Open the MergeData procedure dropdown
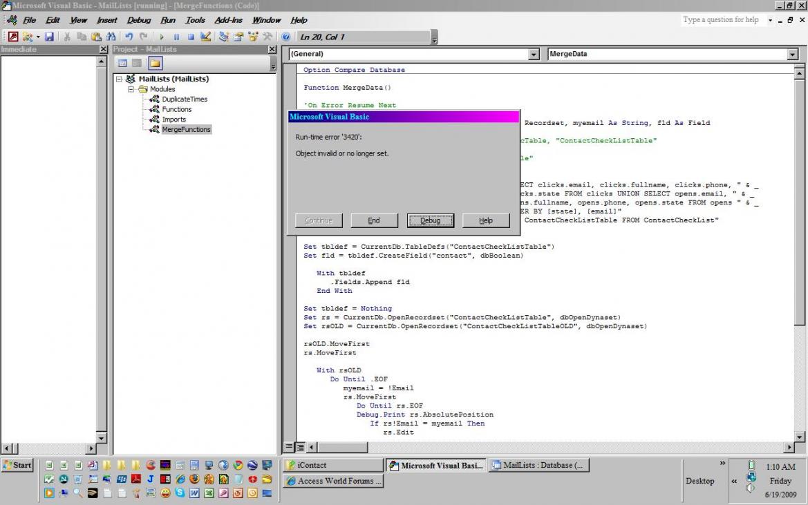808x505 pixels. [793, 54]
